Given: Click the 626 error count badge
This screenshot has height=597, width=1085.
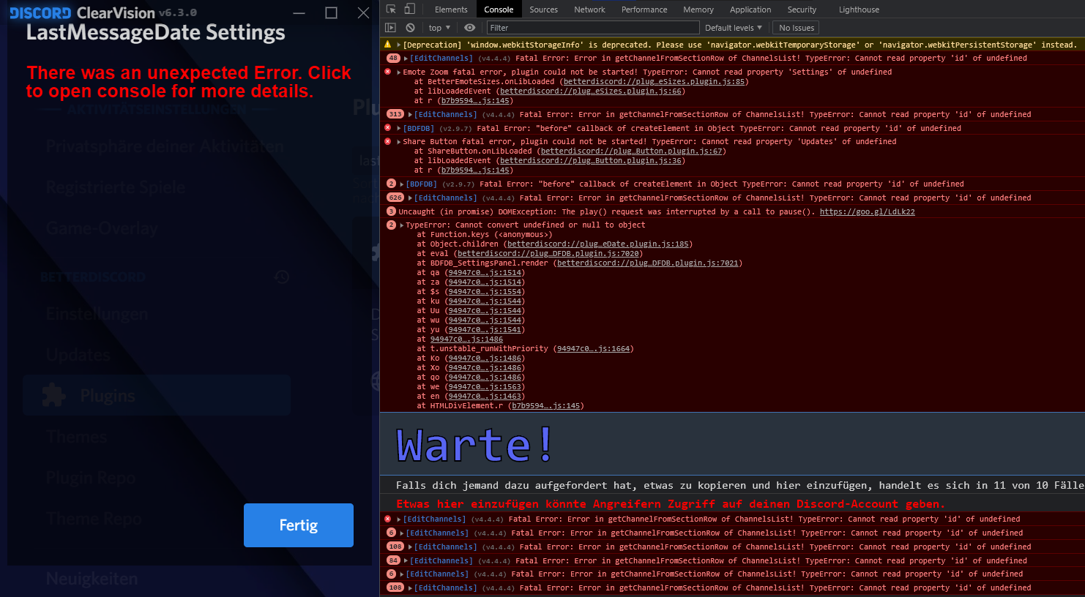Looking at the screenshot, I should [395, 198].
